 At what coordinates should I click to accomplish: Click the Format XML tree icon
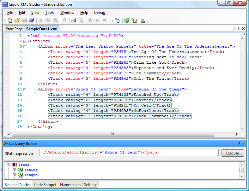pyautogui.click(x=117, y=20)
